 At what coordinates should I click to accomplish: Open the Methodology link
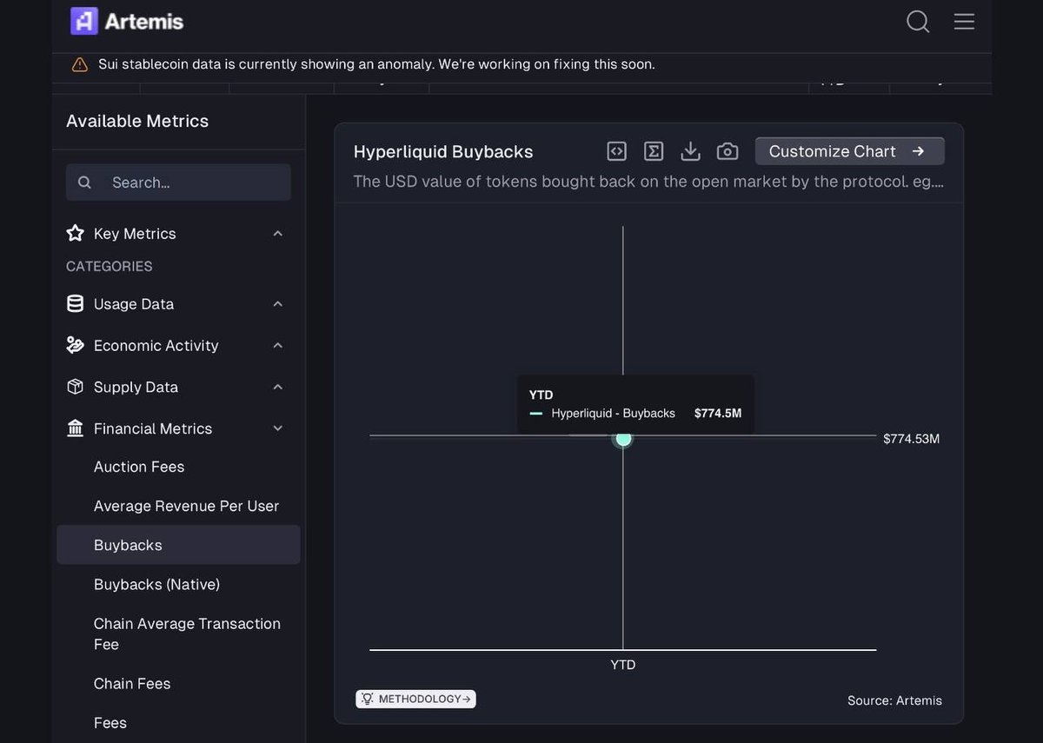(x=415, y=699)
